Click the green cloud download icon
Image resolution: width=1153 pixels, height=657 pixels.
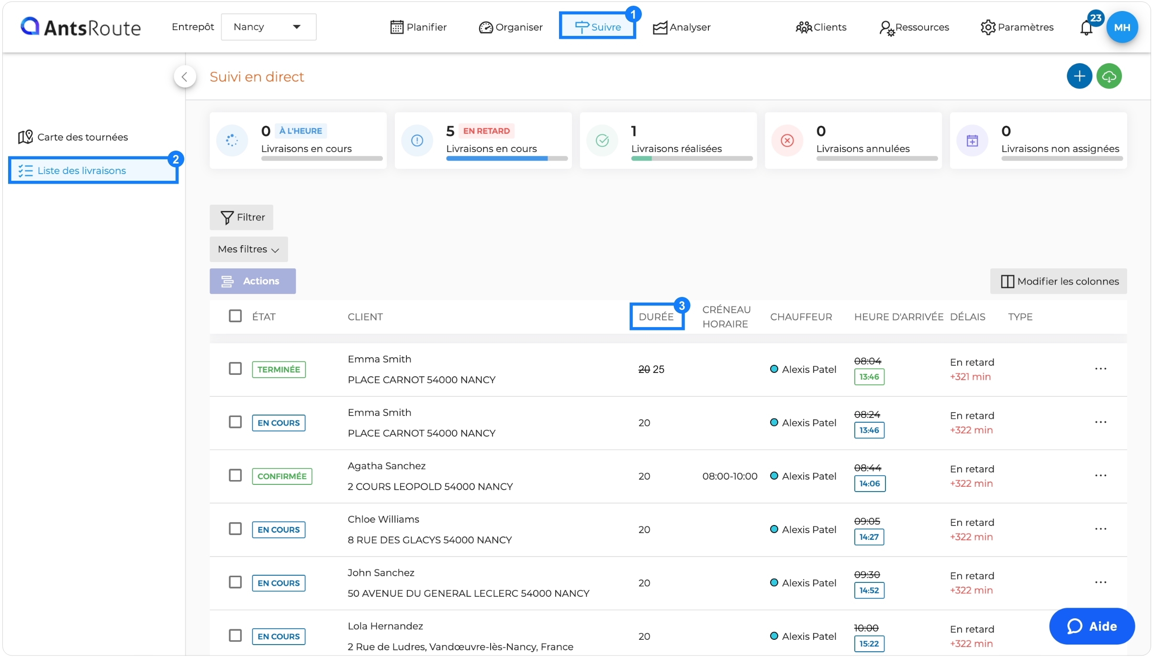[x=1108, y=76]
